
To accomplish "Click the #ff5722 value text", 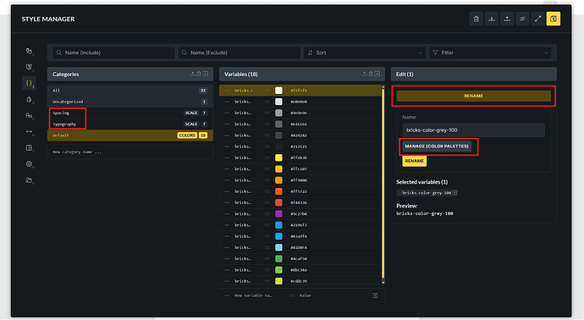I will [299, 191].
